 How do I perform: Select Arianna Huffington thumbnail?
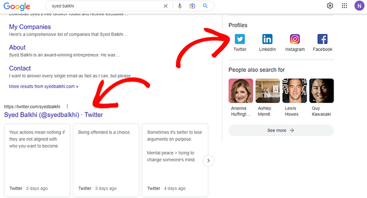click(241, 91)
